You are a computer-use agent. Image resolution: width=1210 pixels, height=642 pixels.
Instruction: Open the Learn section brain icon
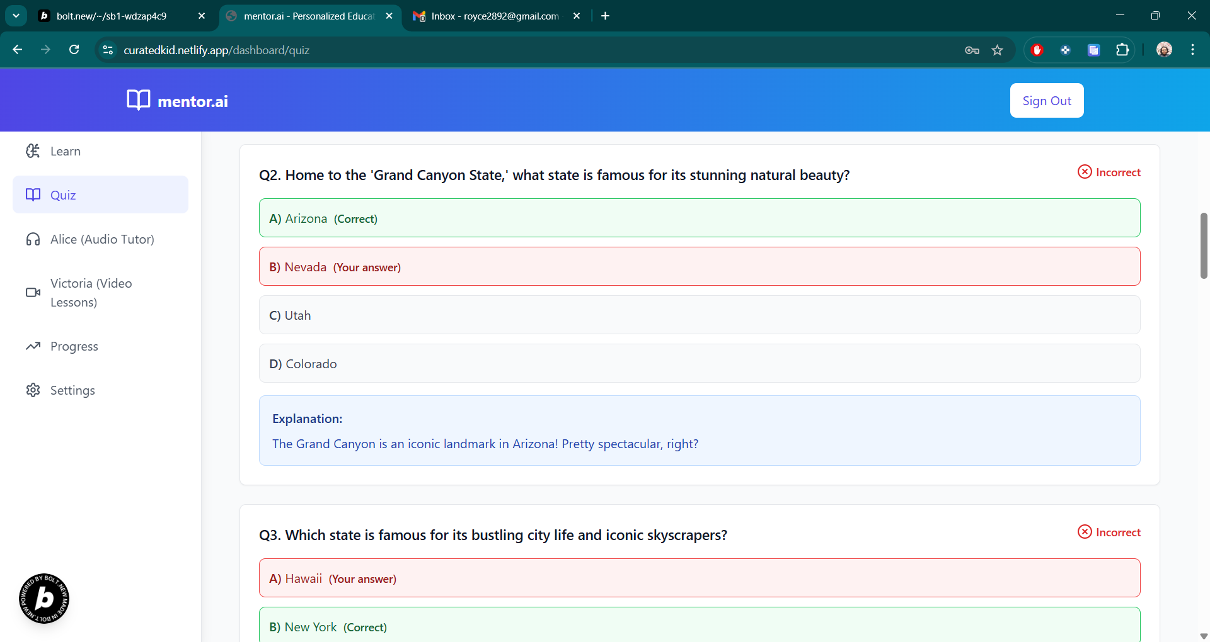33,151
